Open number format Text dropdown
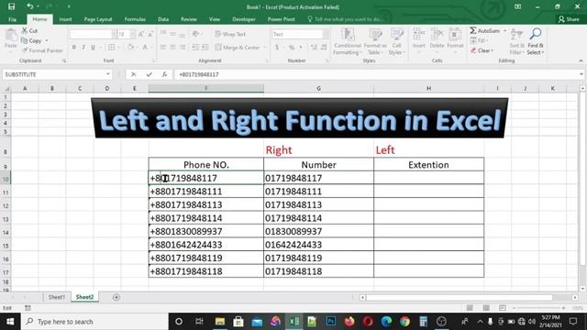 pos(326,34)
